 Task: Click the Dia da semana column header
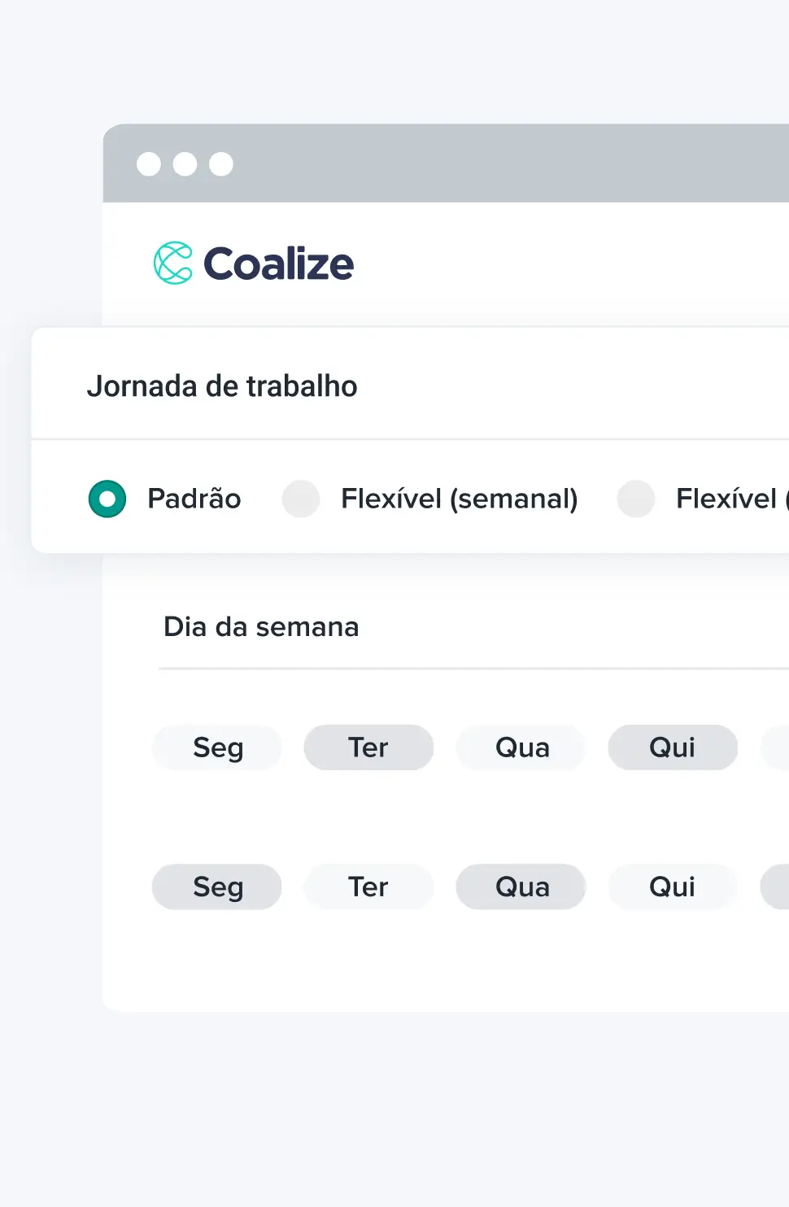tap(261, 627)
